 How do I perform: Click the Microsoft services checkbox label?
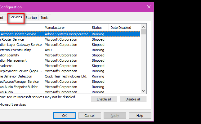tap(13, 104)
